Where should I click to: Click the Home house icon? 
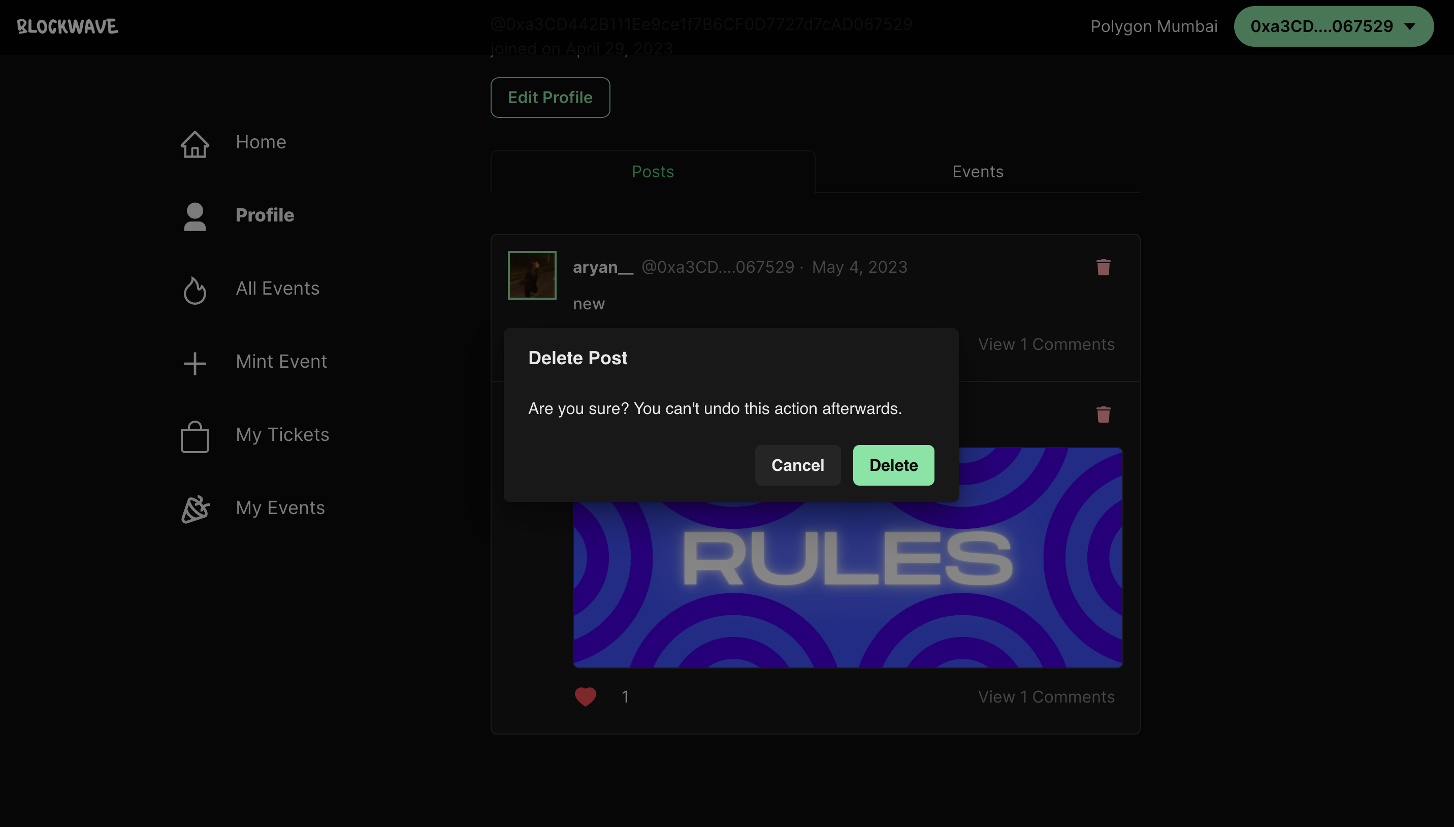pos(195,144)
